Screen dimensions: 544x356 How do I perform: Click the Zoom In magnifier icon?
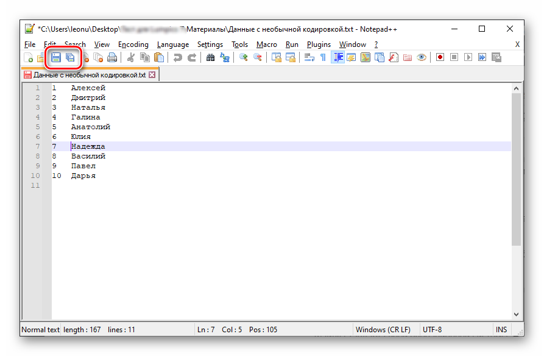[x=243, y=57]
